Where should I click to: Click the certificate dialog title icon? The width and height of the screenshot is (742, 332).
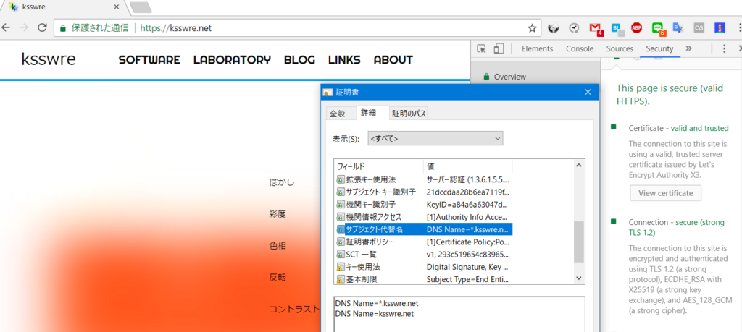click(x=328, y=93)
